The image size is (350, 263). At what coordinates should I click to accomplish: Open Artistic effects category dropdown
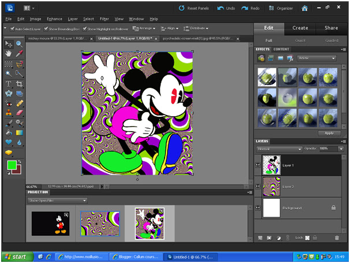click(317, 58)
